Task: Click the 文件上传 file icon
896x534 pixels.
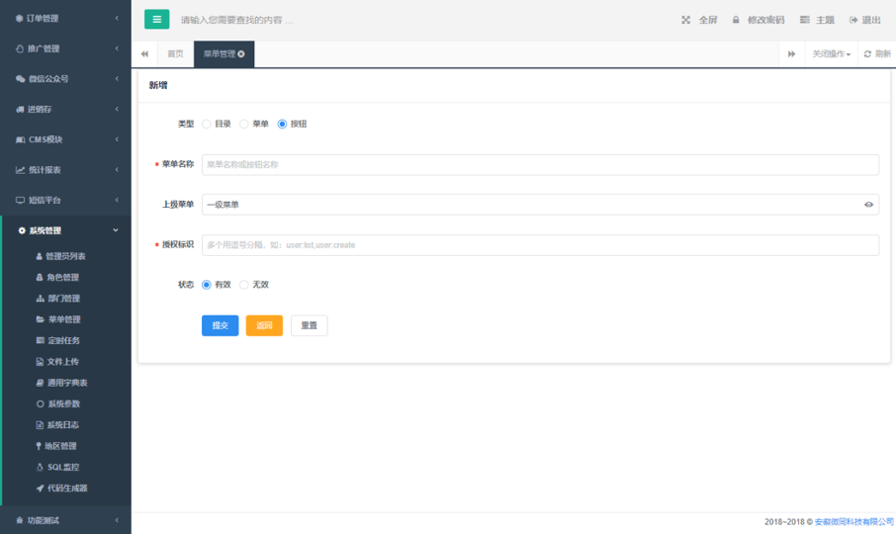Action: [x=40, y=362]
